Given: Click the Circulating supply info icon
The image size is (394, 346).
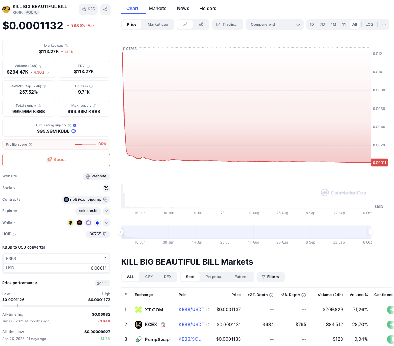Looking at the screenshot, I should pos(70,125).
